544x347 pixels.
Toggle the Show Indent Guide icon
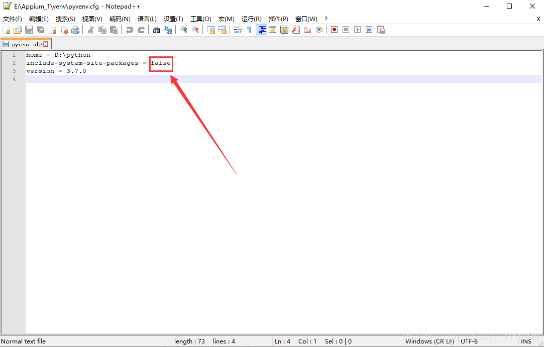click(261, 30)
